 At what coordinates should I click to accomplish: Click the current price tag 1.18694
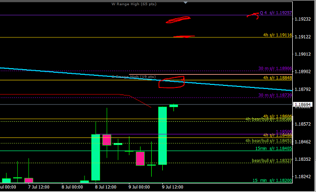[x=302, y=105]
